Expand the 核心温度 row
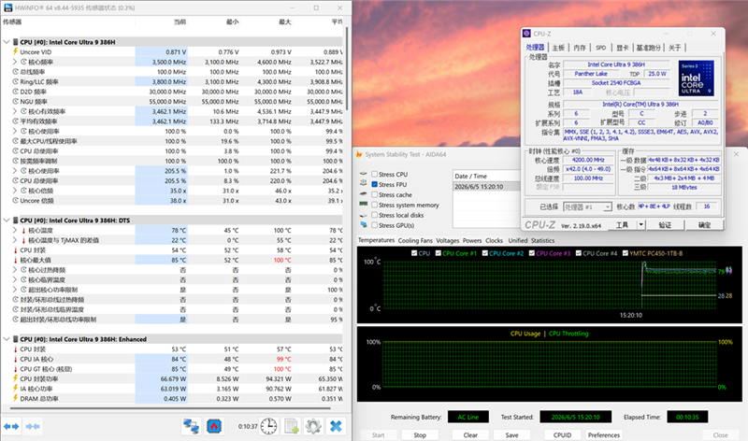Viewport: 748px width, 441px height. [15, 230]
